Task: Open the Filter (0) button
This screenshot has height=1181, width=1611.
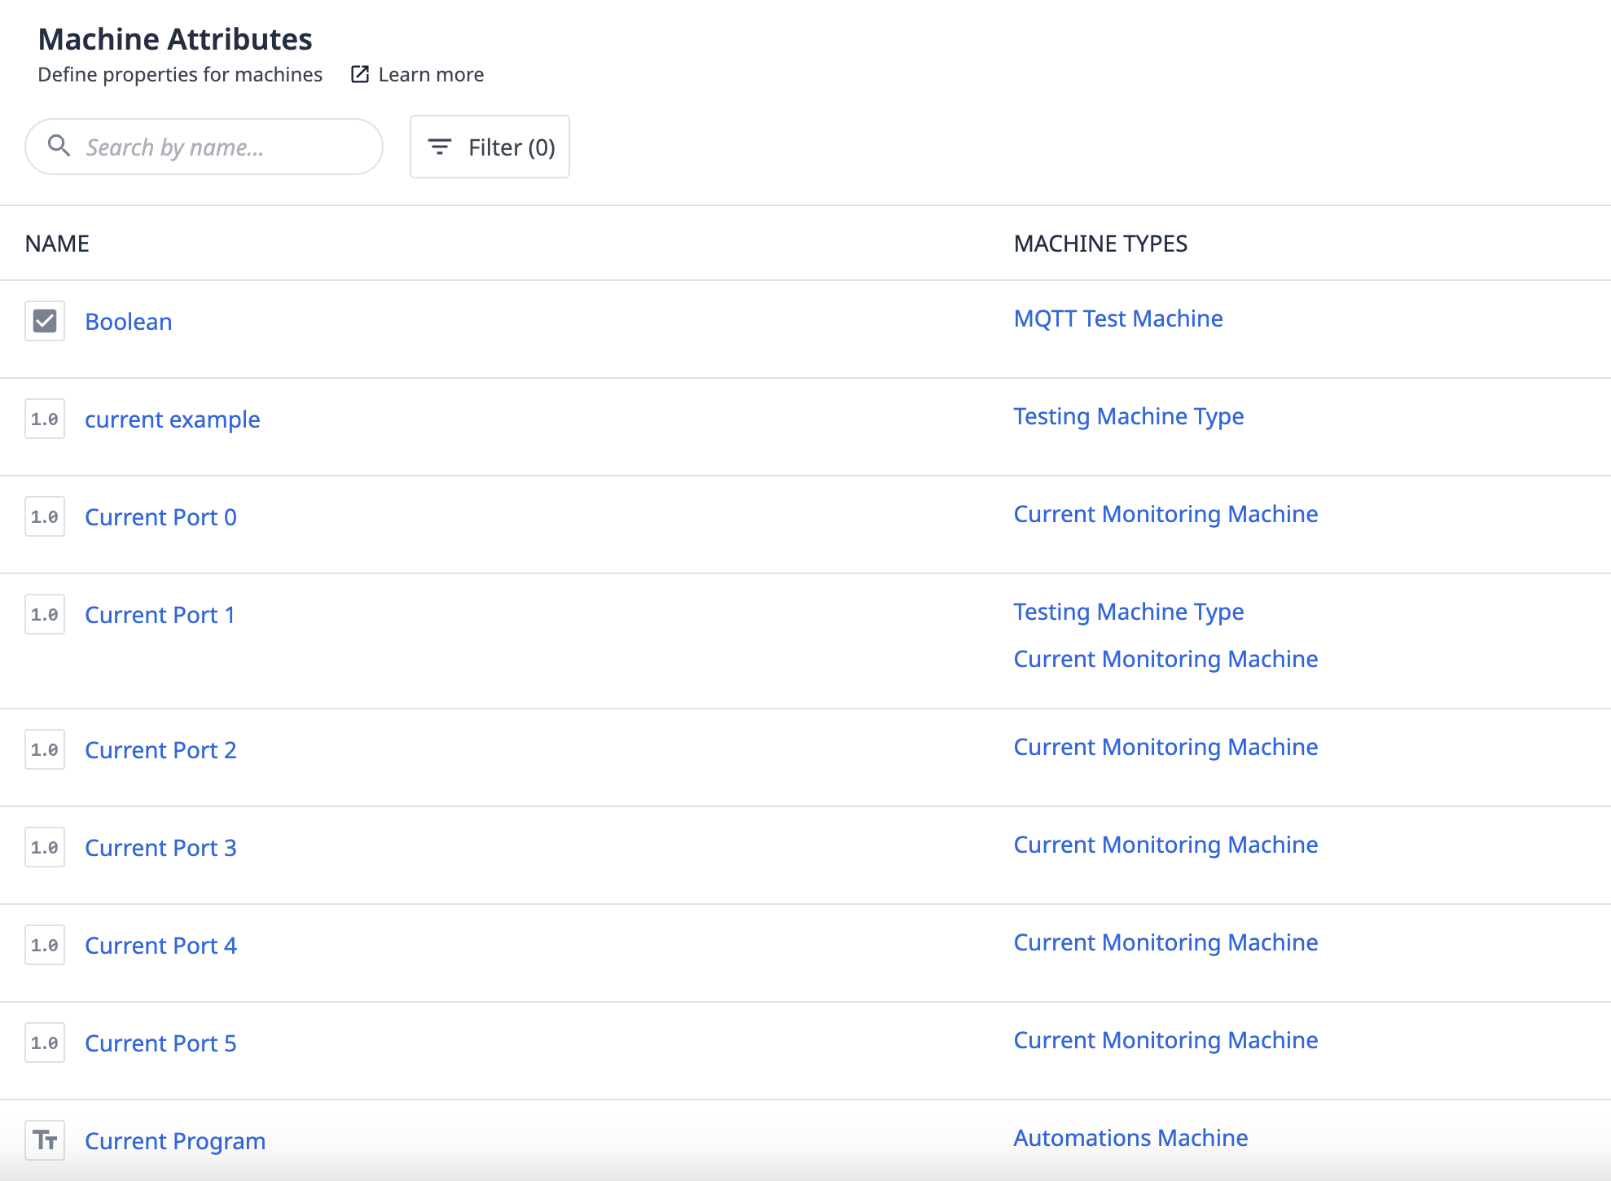Action: click(489, 147)
